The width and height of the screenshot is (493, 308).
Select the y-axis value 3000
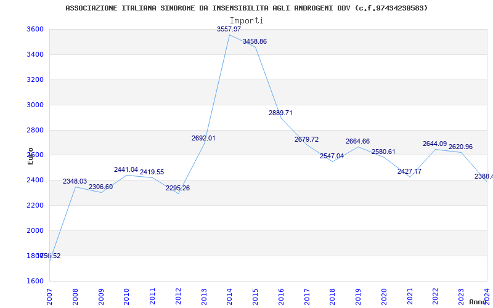[x=35, y=105]
